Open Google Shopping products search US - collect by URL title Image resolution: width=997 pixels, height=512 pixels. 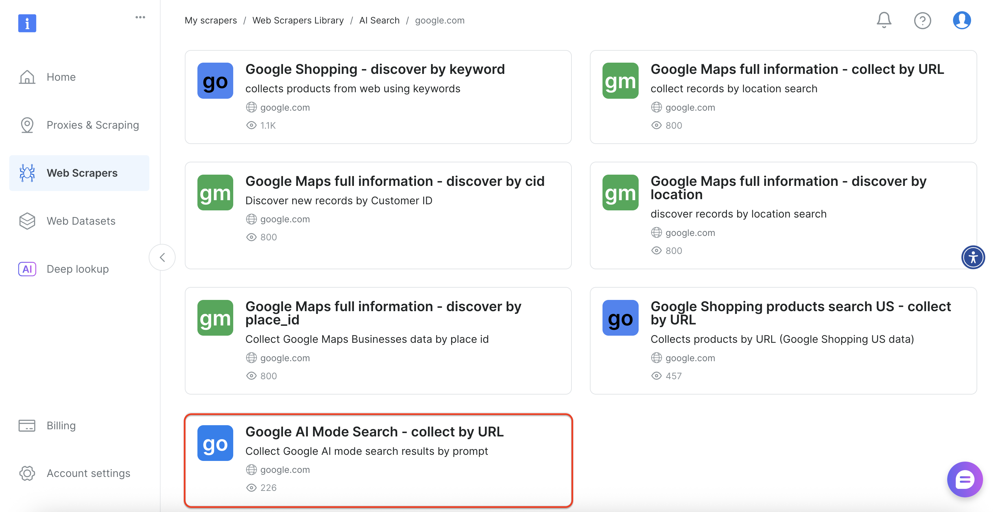[800, 313]
